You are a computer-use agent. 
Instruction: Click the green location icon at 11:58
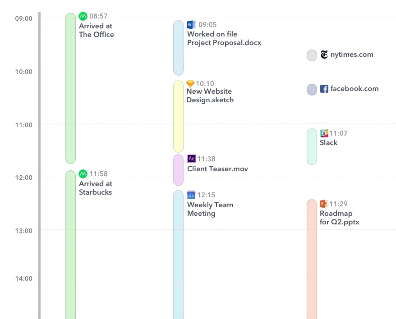(x=83, y=174)
